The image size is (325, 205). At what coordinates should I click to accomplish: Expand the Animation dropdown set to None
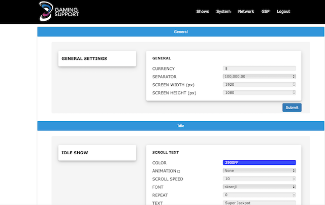(x=259, y=171)
